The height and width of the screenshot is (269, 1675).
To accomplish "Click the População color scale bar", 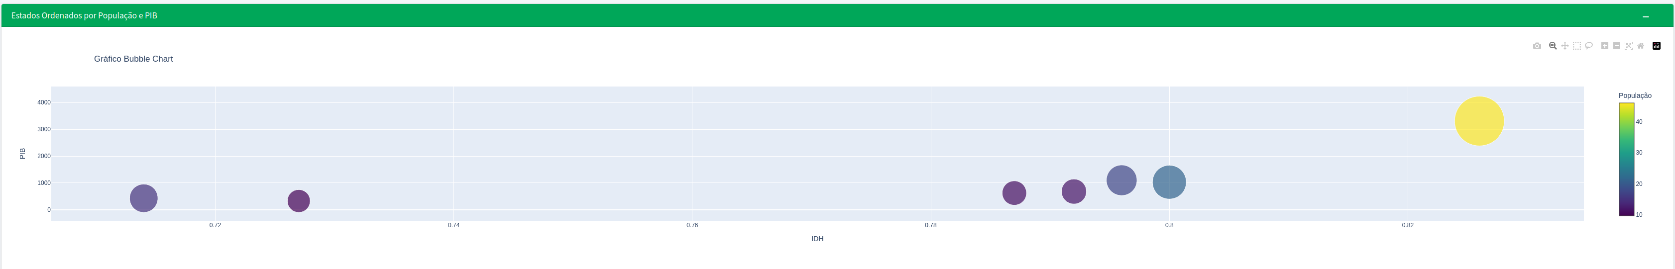I will click(x=1626, y=159).
